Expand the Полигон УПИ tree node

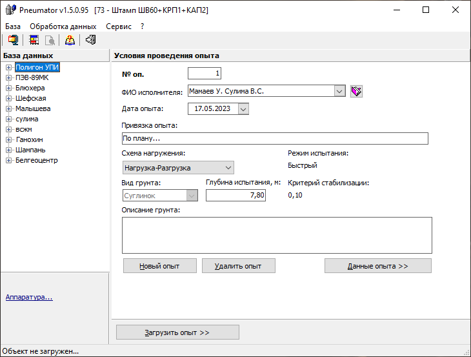point(9,67)
